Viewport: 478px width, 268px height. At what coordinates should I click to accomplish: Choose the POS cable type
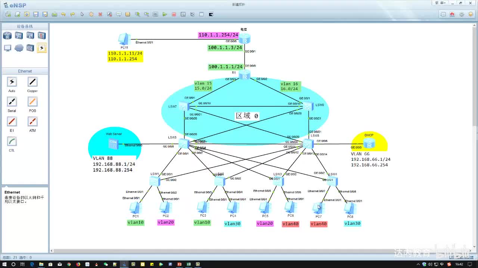[x=32, y=102]
